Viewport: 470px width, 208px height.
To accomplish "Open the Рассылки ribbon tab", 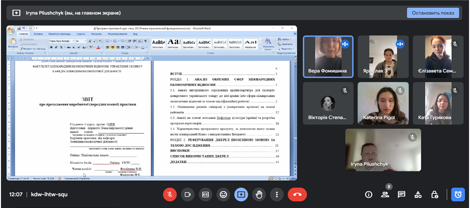I will (x=96, y=34).
